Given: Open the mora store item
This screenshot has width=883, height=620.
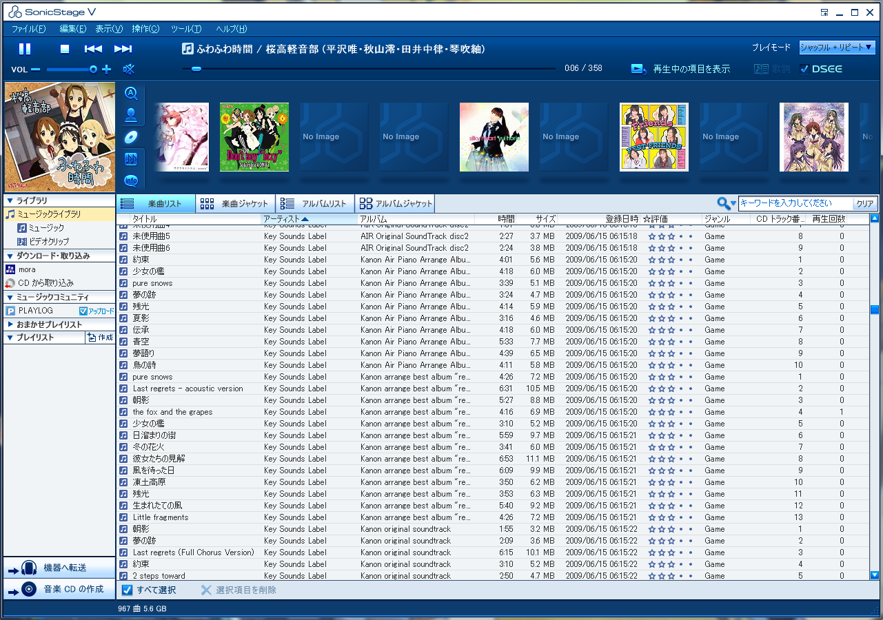Looking at the screenshot, I should coord(21,269).
